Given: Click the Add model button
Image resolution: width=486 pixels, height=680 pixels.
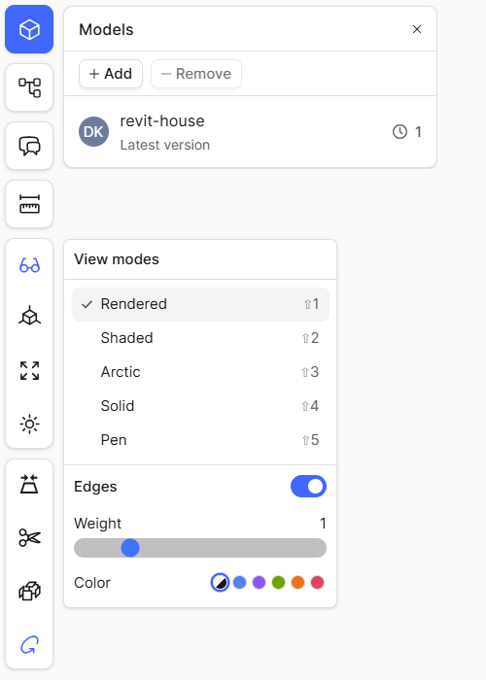Looking at the screenshot, I should tap(111, 74).
